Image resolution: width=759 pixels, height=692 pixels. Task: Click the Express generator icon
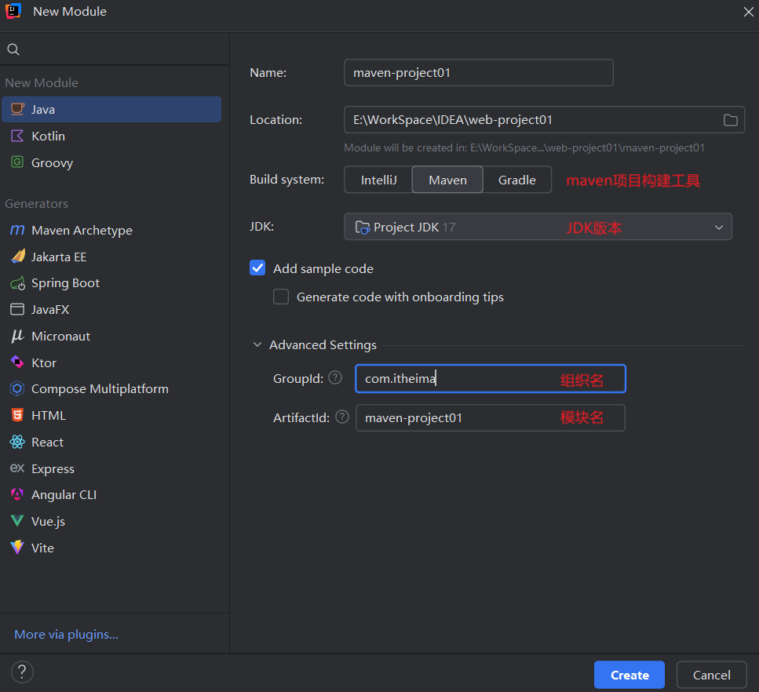tap(17, 468)
